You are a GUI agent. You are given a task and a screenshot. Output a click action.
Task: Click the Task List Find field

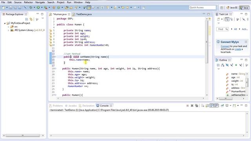tap(222, 29)
